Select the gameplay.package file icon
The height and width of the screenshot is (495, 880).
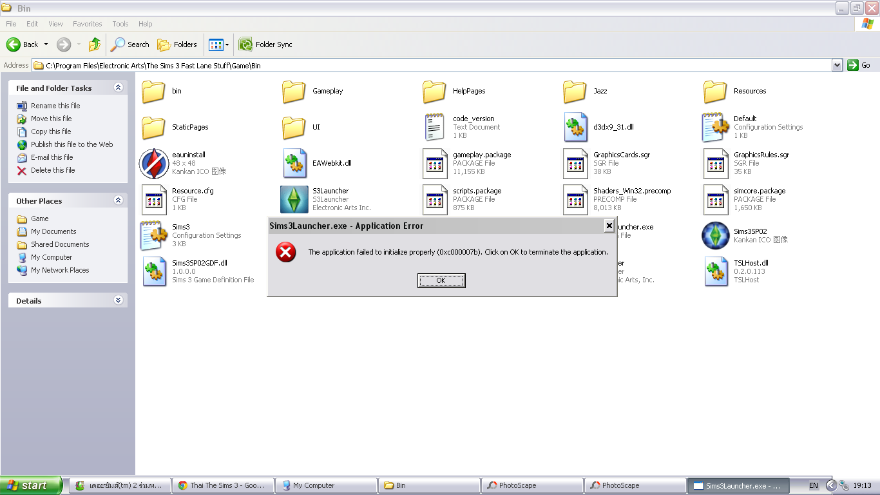point(434,163)
